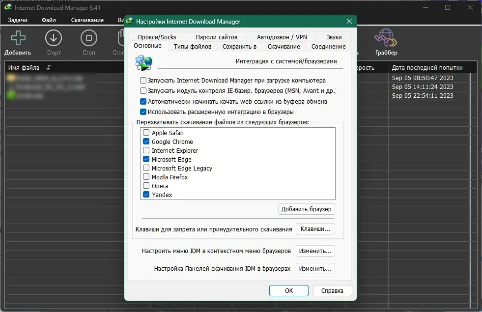Uncheck the Google Chrome browser checkbox
The image size is (482, 312).
[x=146, y=142]
